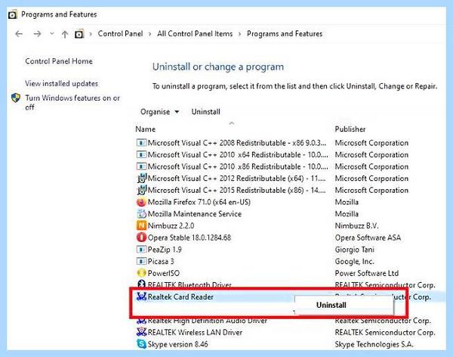Choose Uninstall from the context menu
The height and width of the screenshot is (357, 453).
[x=331, y=305]
